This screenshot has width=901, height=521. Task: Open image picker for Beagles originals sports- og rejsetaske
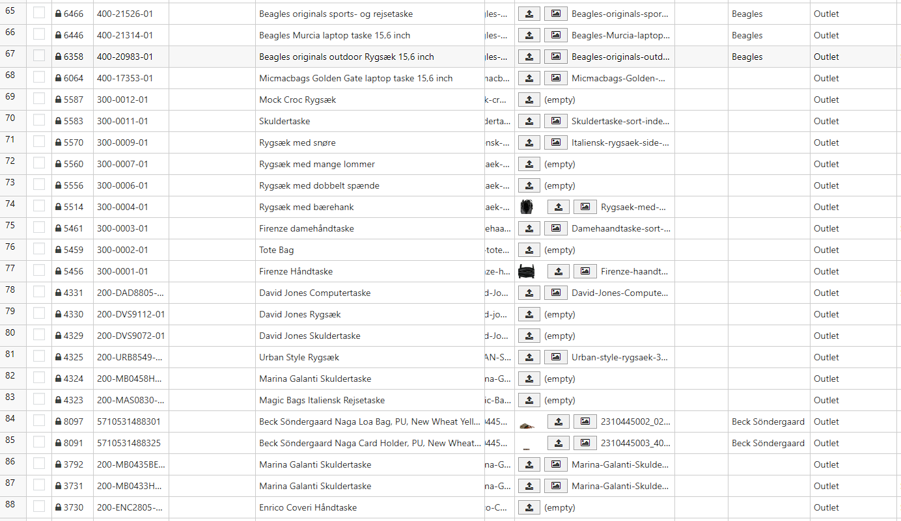(x=555, y=14)
